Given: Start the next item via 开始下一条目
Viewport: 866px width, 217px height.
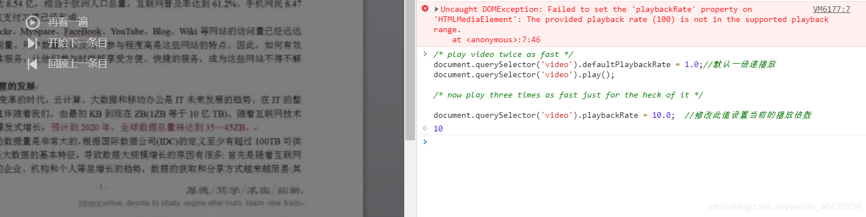Looking at the screenshot, I should click(x=77, y=43).
